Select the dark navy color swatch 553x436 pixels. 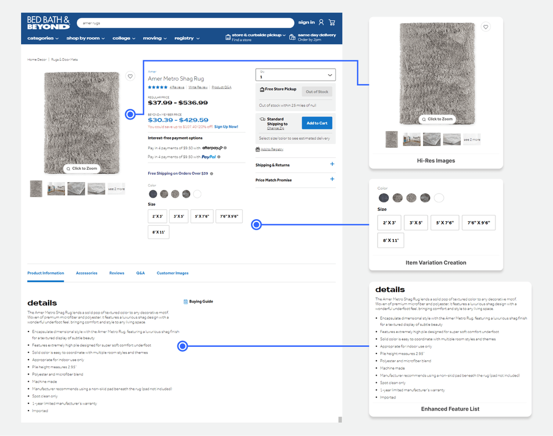153,194
